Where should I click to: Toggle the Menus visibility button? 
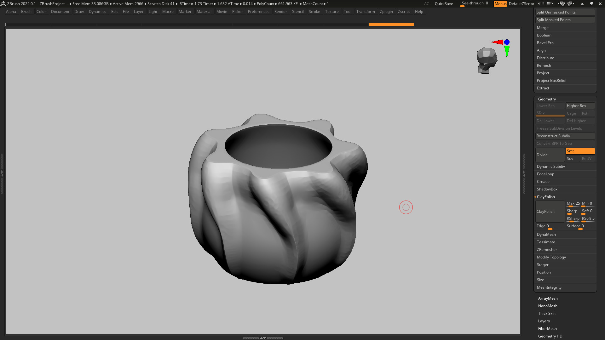pos(500,4)
